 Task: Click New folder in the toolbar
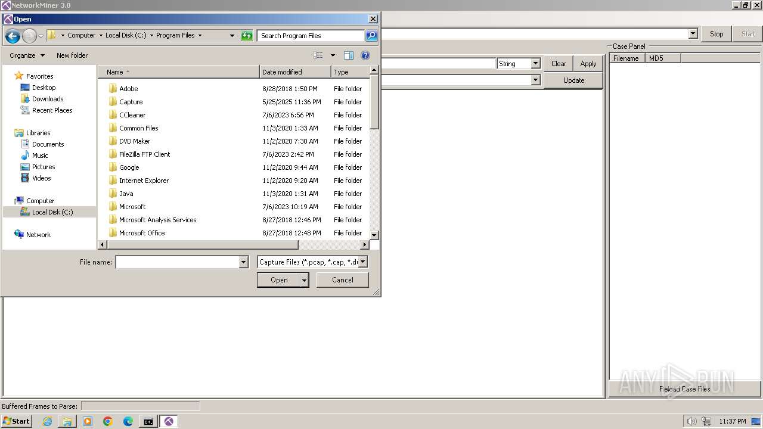click(72, 55)
